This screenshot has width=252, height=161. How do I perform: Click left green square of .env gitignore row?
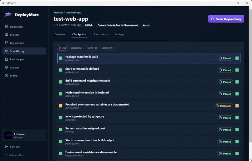61,118
